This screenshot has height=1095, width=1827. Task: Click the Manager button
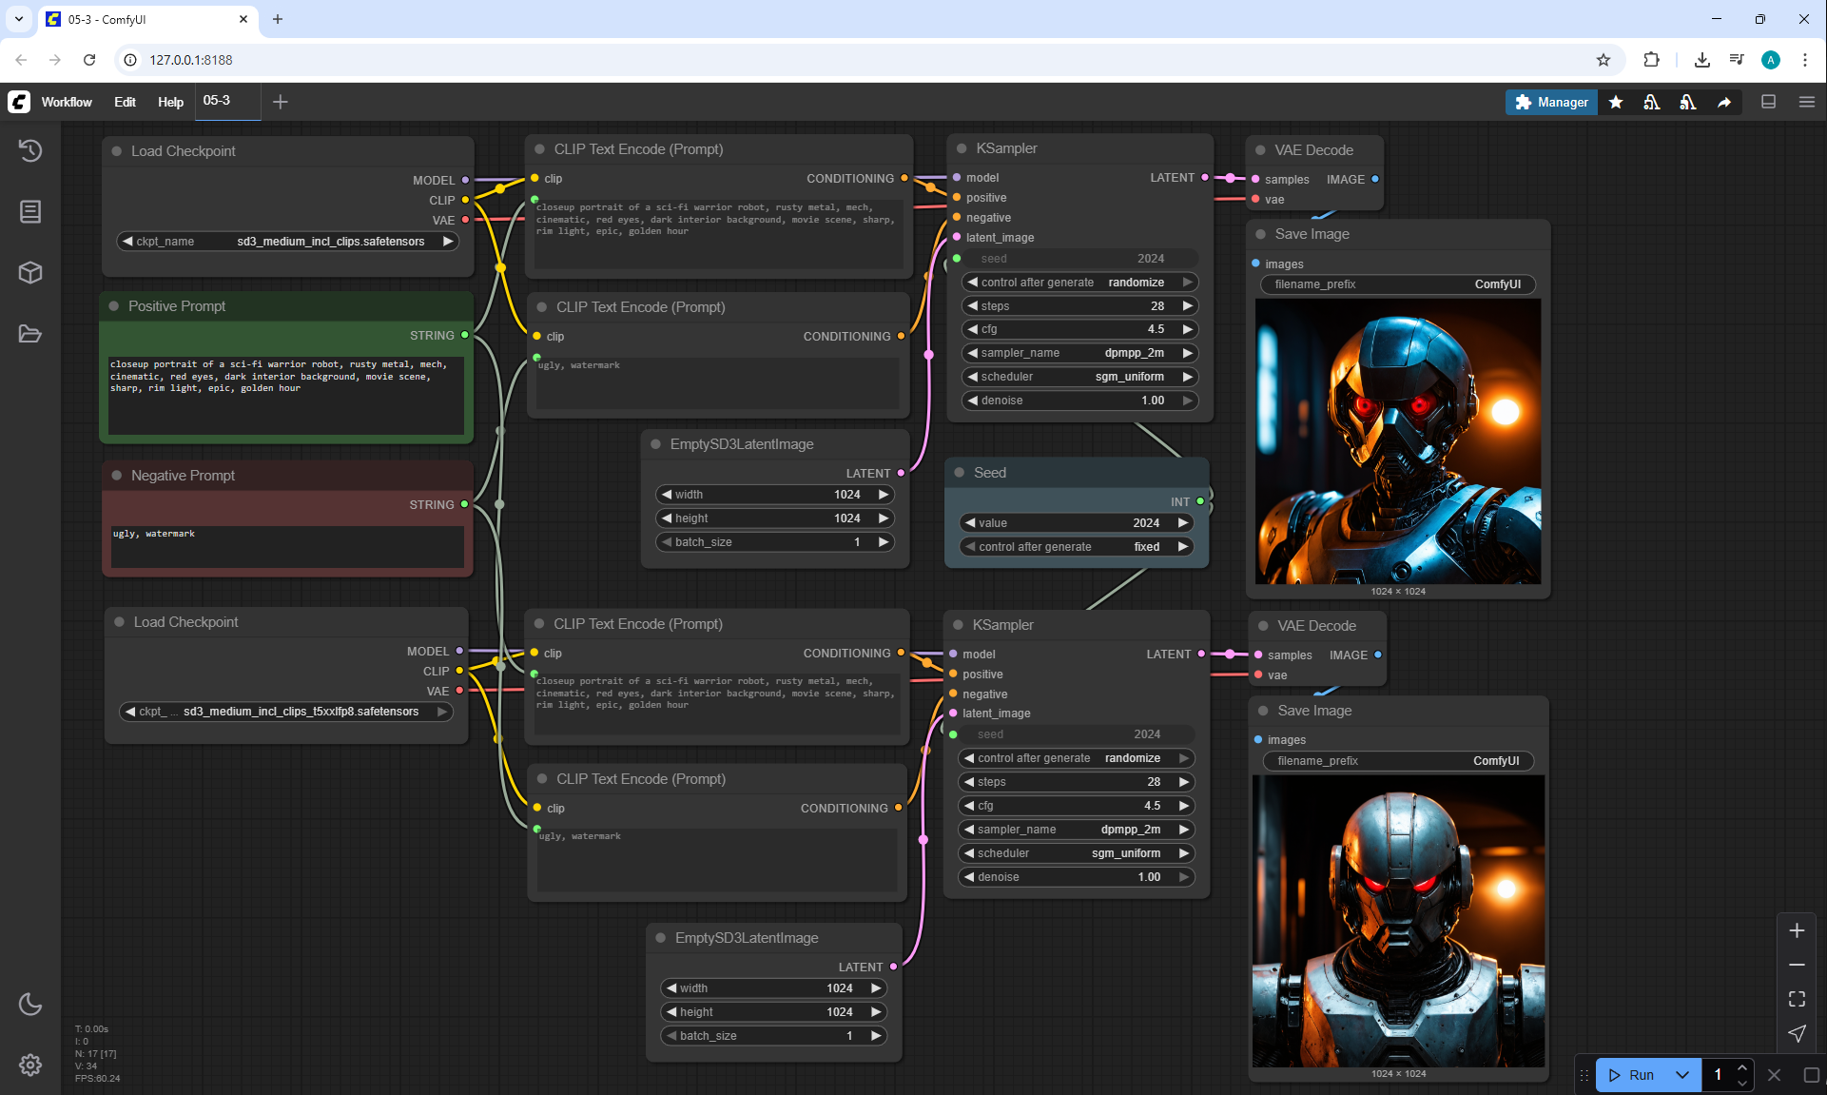1551,102
